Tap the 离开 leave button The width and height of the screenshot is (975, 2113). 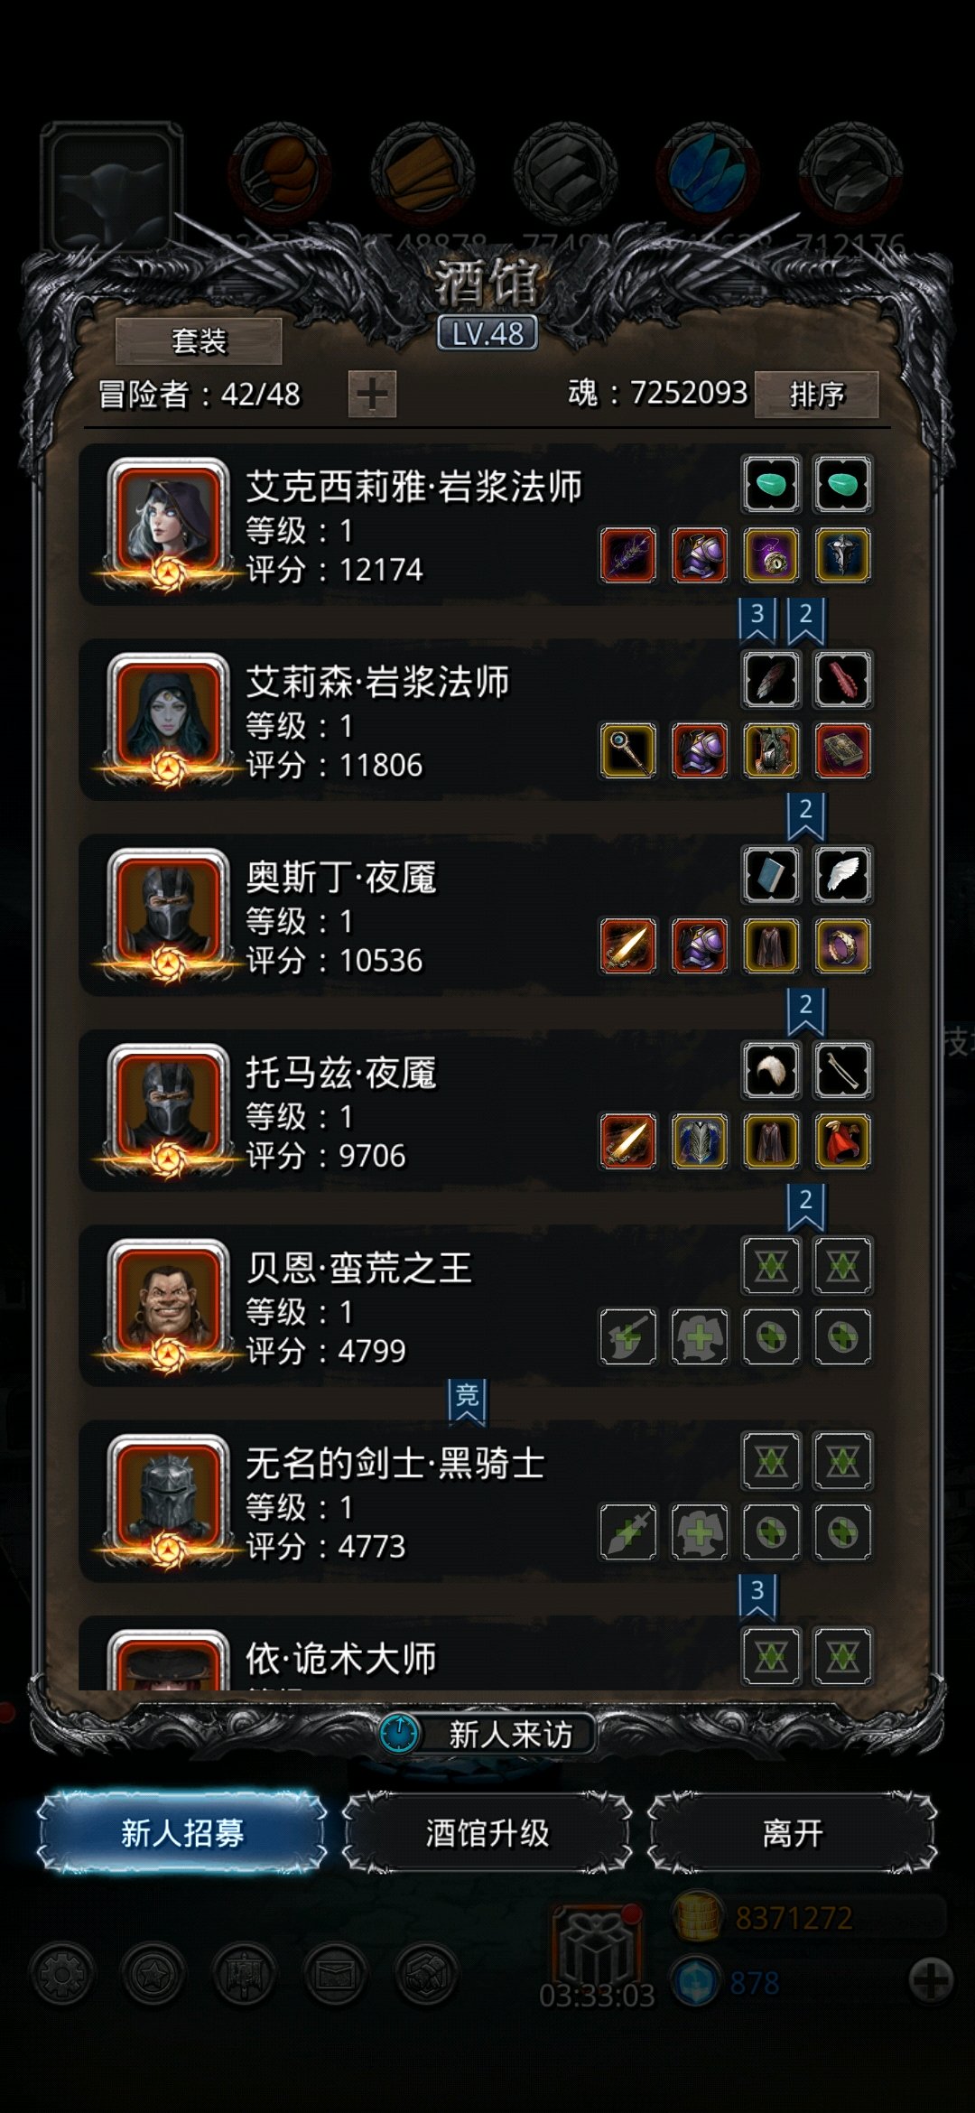tap(793, 1833)
